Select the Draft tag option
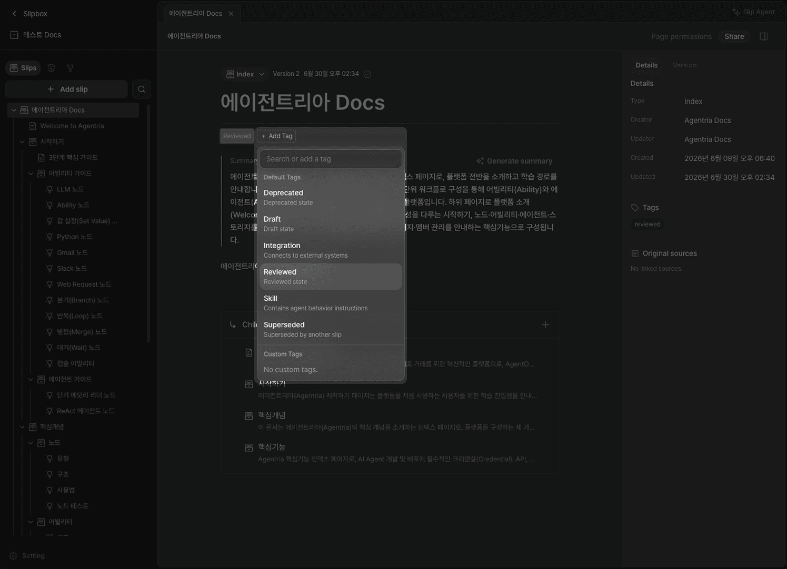This screenshot has width=787, height=569. pyautogui.click(x=331, y=223)
